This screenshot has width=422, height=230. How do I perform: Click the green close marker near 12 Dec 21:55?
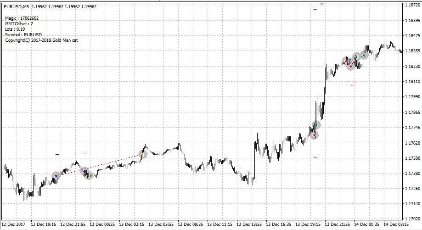88,175
